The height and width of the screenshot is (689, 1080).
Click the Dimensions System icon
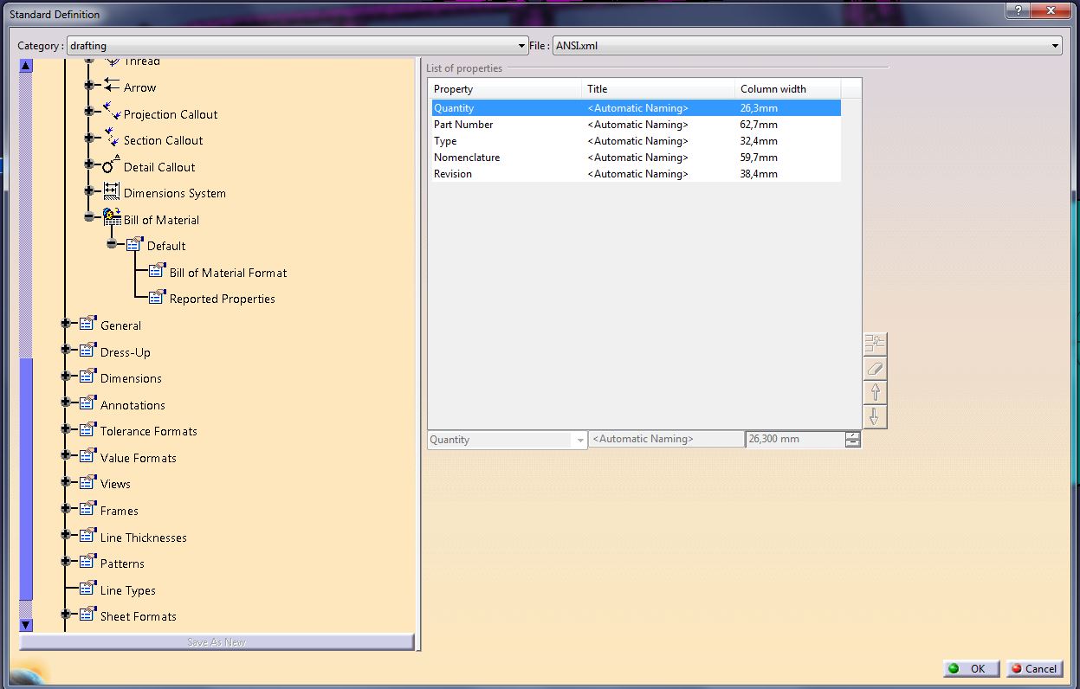pos(112,191)
